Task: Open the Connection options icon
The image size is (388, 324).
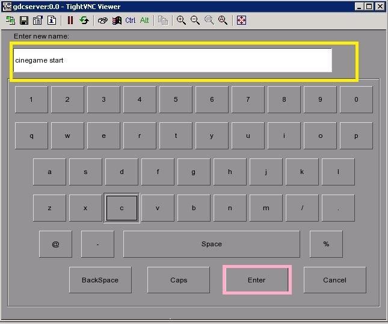Action: [x=38, y=20]
